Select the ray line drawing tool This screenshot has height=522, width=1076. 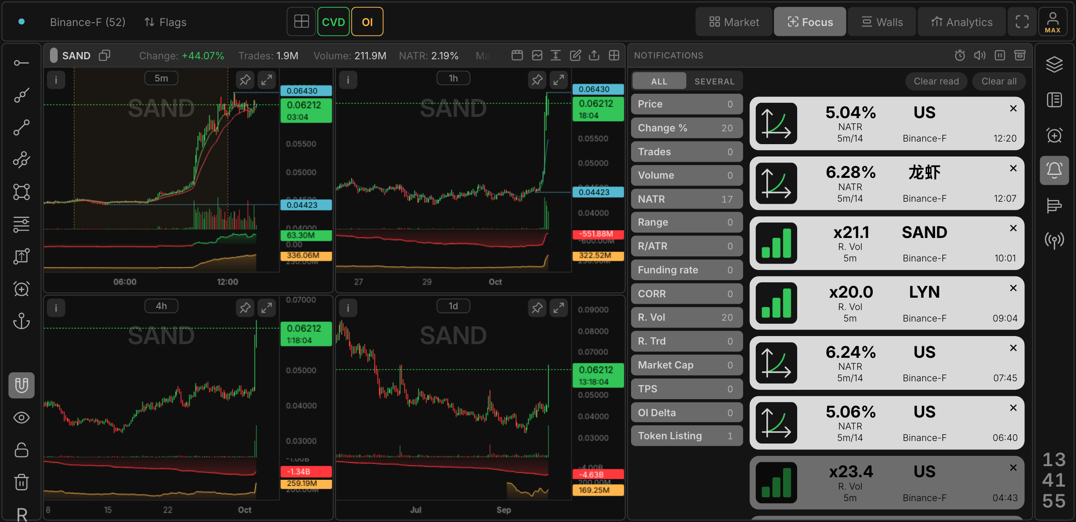21,95
